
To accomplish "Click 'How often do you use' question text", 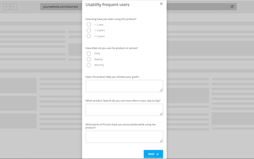I will [x=112, y=48].
